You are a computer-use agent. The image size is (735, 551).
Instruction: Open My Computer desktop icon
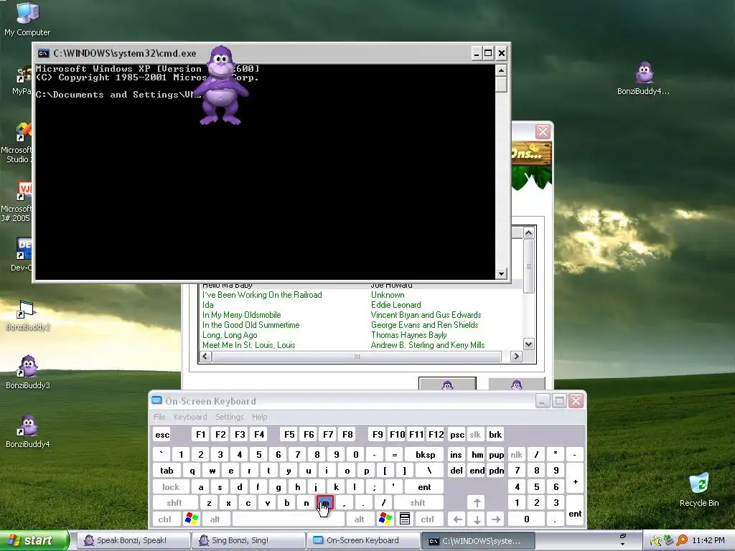pyautogui.click(x=27, y=19)
